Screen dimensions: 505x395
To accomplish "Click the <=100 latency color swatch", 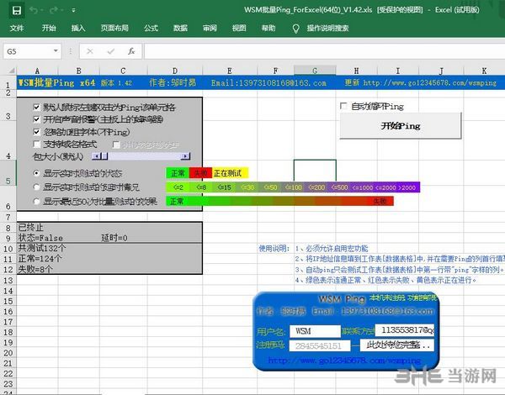I will 293,187.
